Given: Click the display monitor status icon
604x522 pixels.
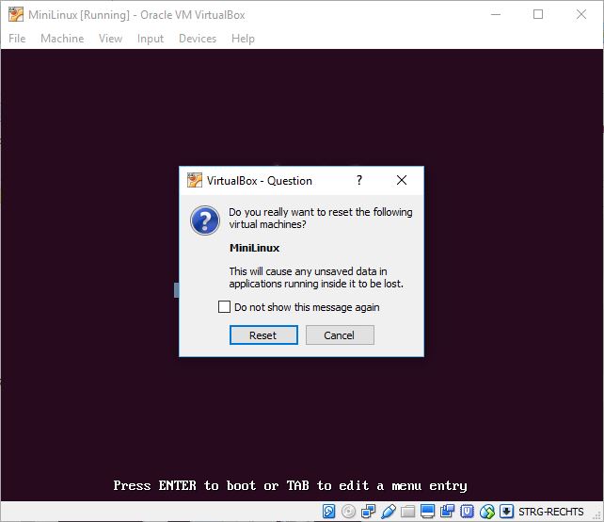Looking at the screenshot, I should click(x=427, y=512).
